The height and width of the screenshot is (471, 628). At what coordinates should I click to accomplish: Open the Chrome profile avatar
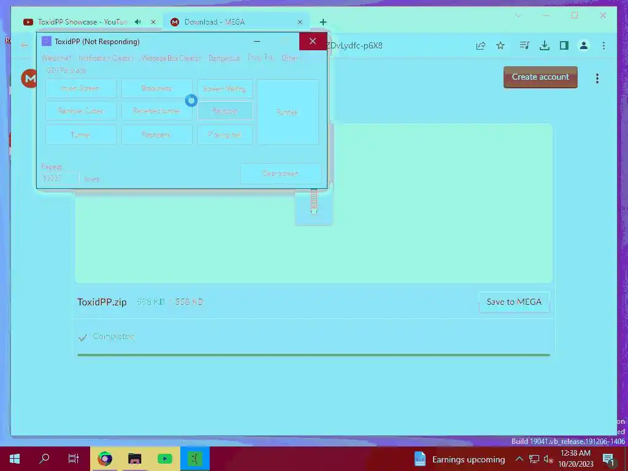coord(584,45)
